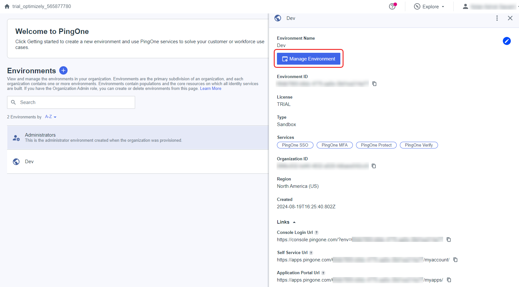Viewport: 519px width, 287px height.
Task: Show help for Console Login Url
Action: 316,233
